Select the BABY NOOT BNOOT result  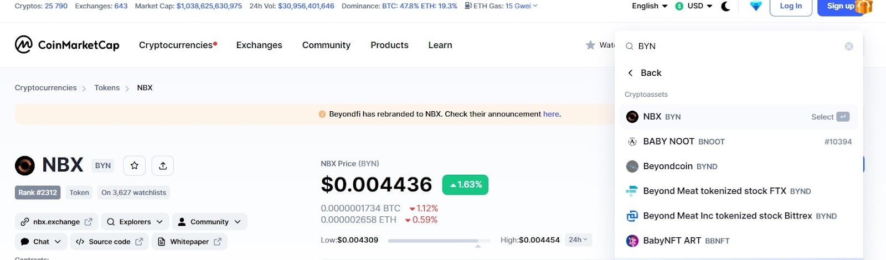(x=739, y=142)
